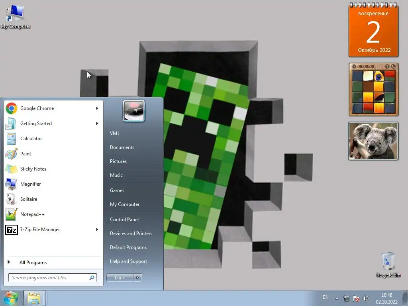Open My Computer in Start menu

click(x=125, y=204)
